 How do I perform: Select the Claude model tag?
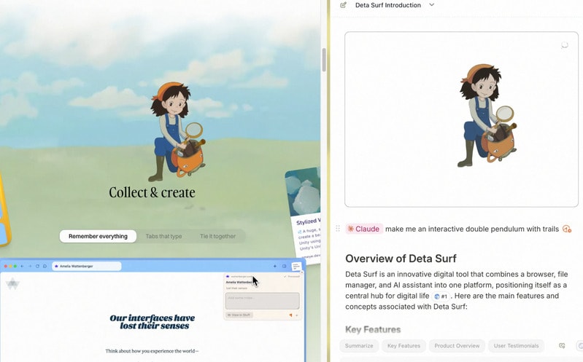pyautogui.click(x=363, y=229)
